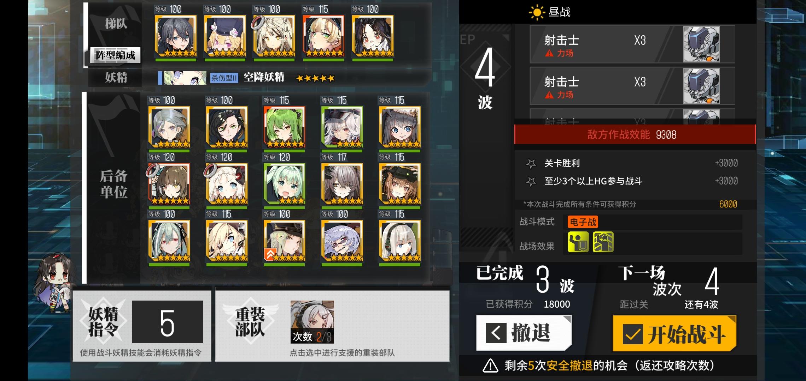This screenshot has width=806, height=381.
Task: Click the 撤退 retreat button
Action: tap(524, 333)
